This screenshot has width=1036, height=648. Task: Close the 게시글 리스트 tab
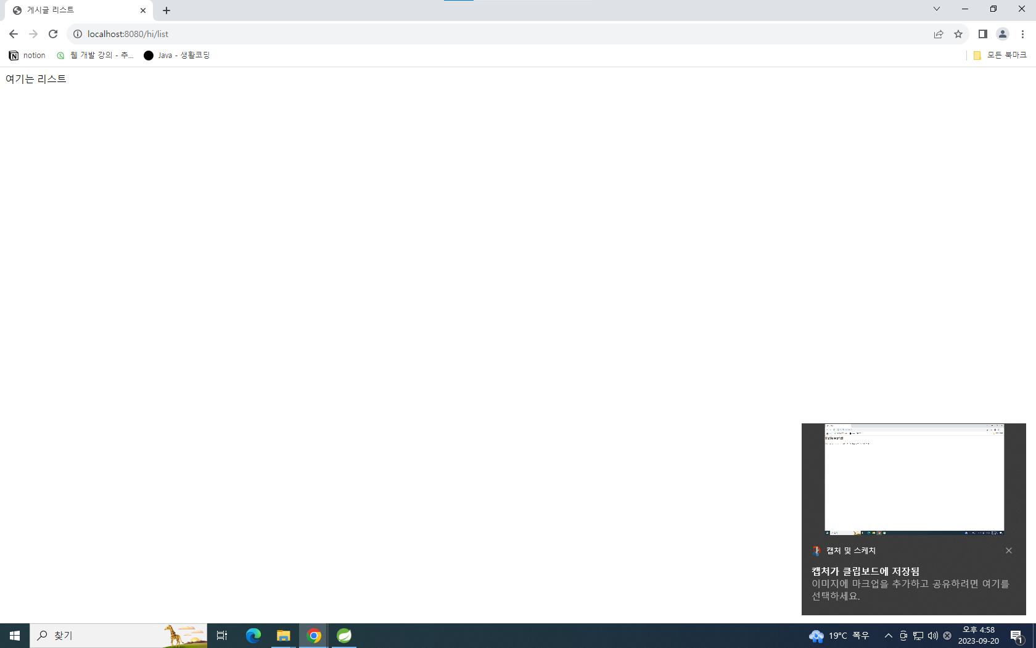tap(143, 10)
